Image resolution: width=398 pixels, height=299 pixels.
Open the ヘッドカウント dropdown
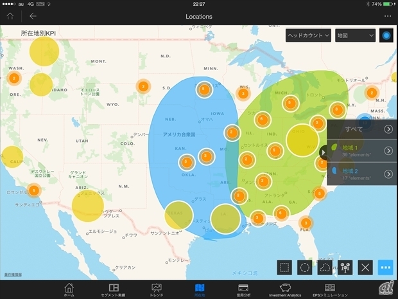tap(308, 35)
